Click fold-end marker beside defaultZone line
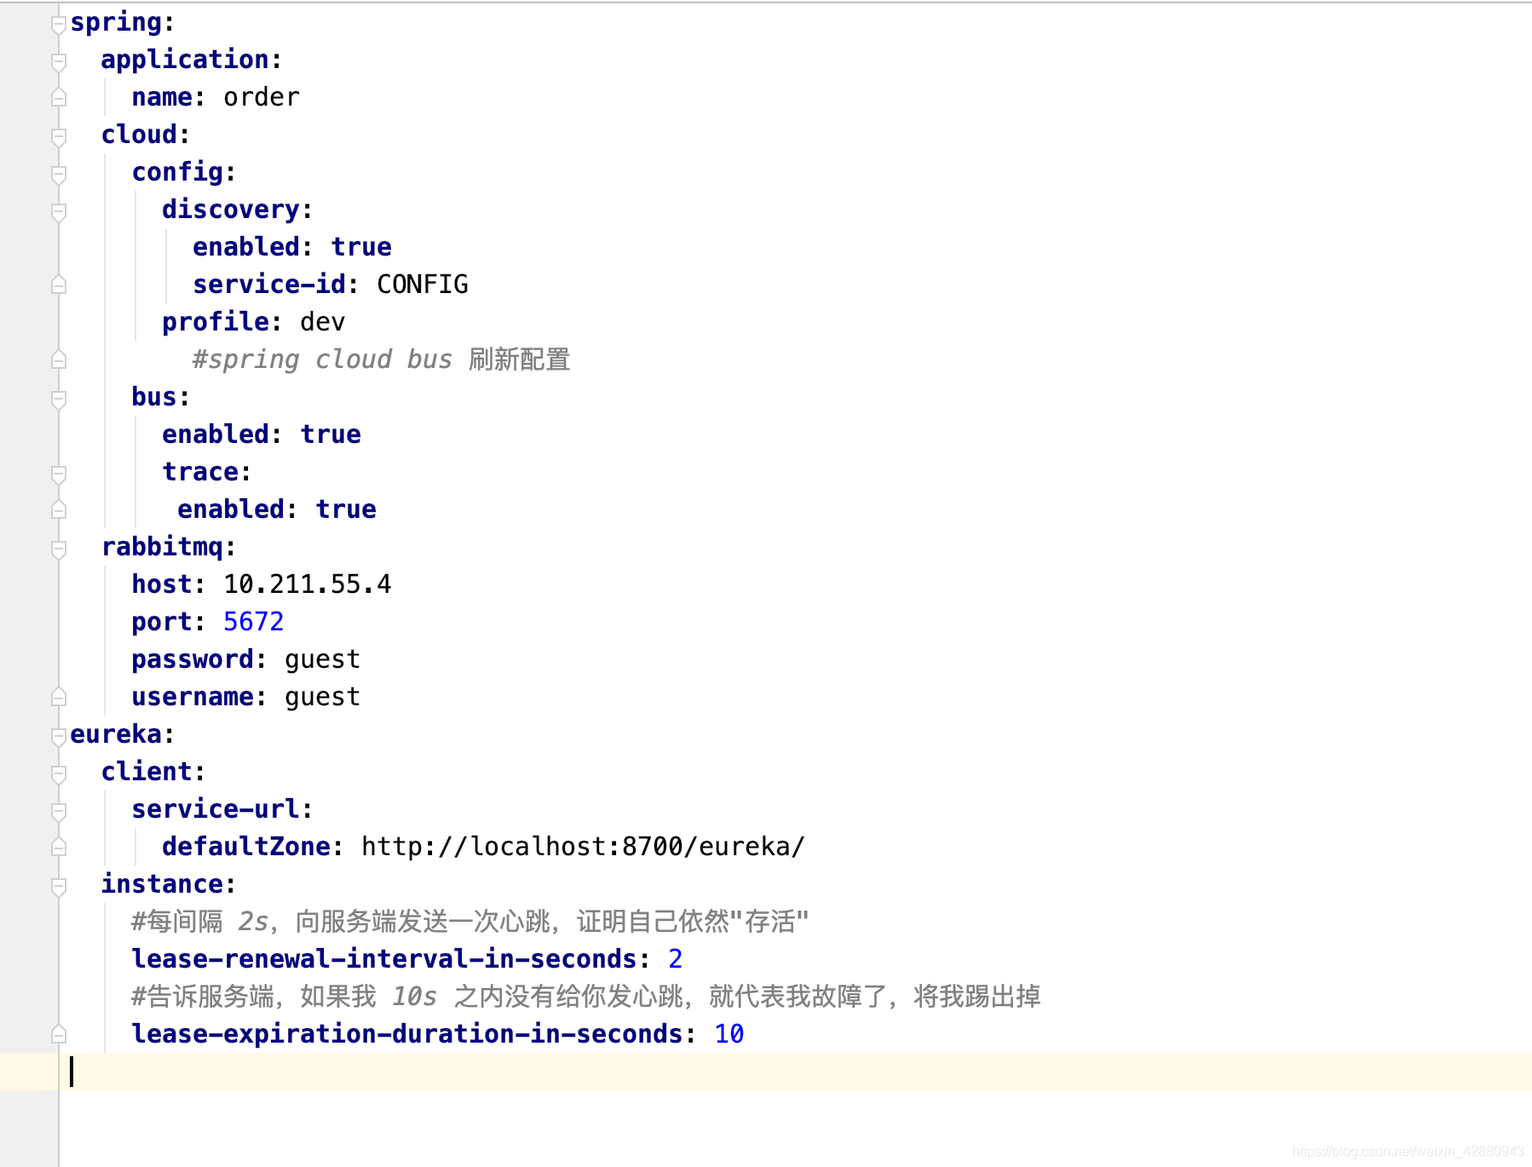Screen dimensions: 1532x1167 click(x=59, y=847)
